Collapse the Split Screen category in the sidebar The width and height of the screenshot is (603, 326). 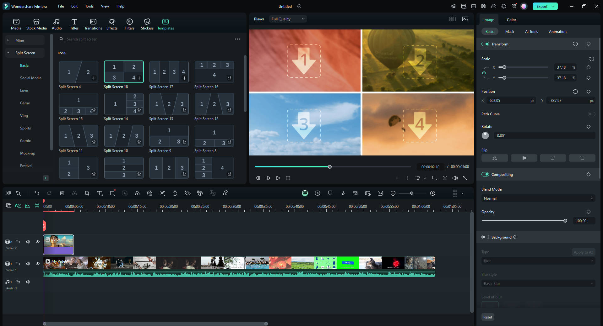coord(8,52)
